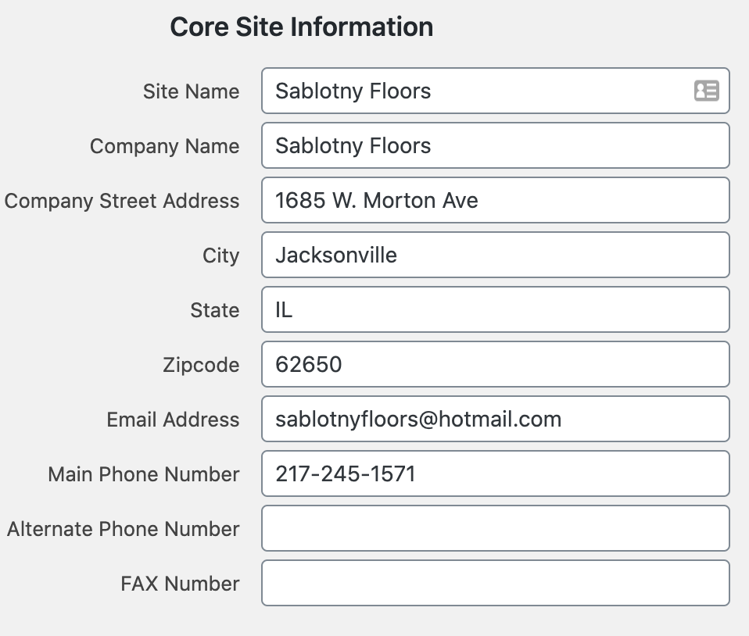
Task: Edit the Company Street Address field
Action: pyautogui.click(x=496, y=200)
